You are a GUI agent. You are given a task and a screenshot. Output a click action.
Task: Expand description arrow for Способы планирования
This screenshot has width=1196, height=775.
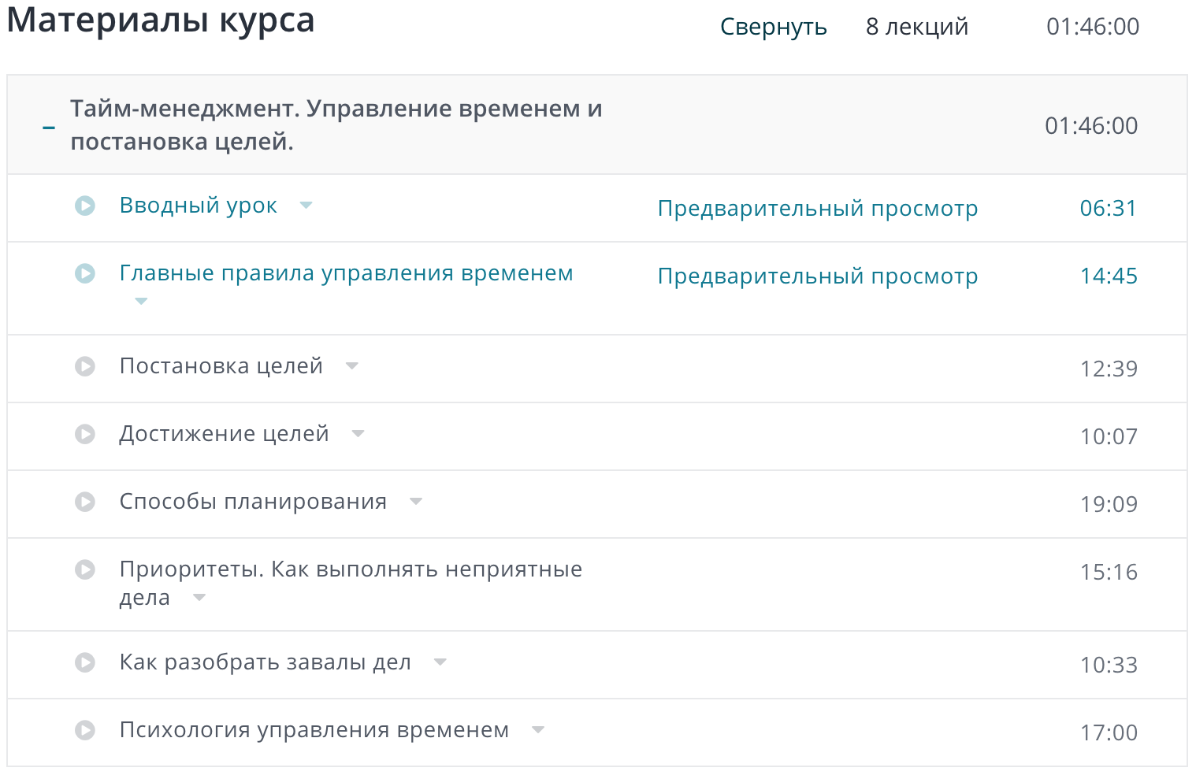416,502
